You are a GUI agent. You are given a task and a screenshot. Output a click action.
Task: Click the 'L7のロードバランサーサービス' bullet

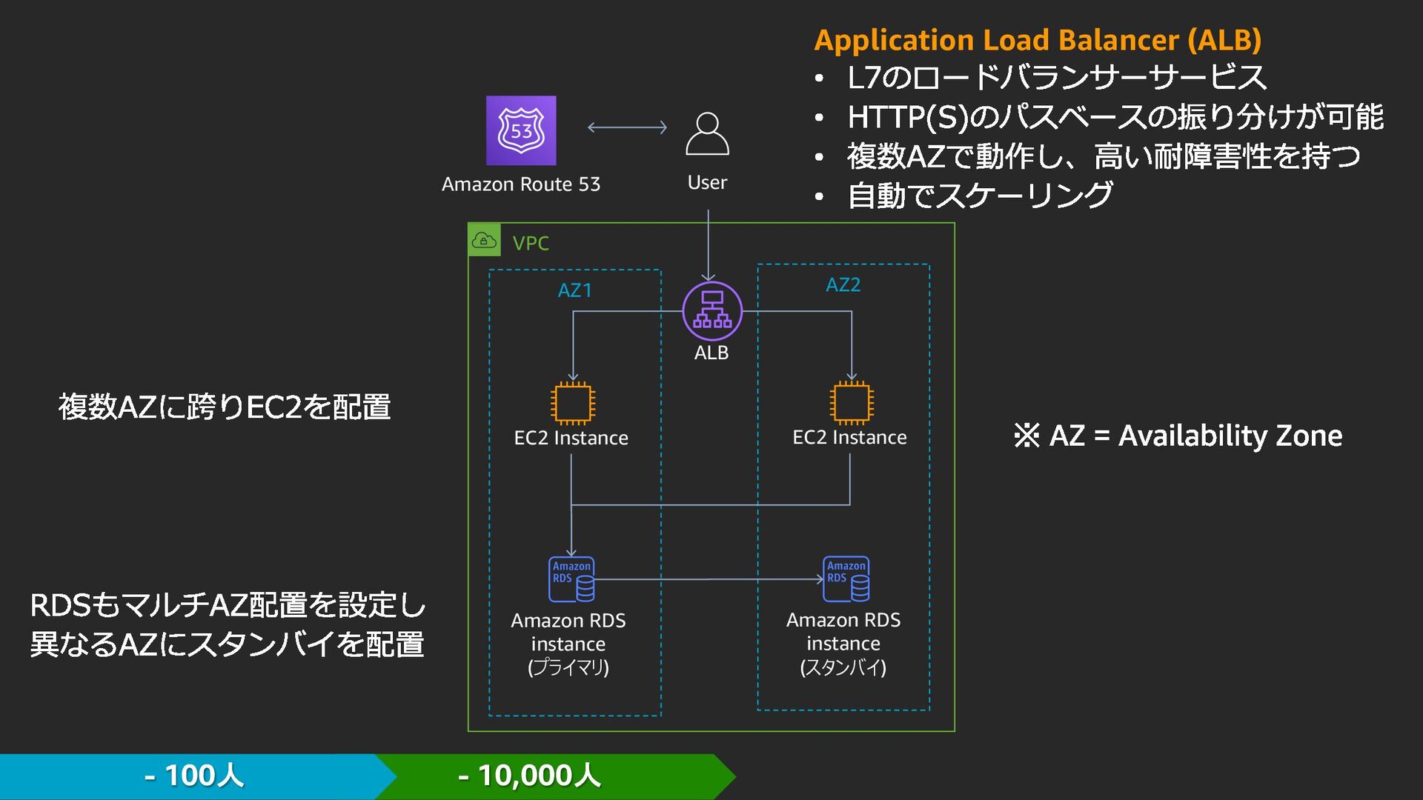[x=1057, y=78]
